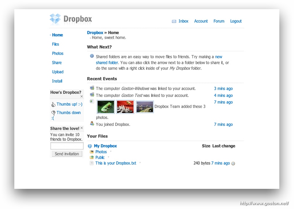Click the Photos folder icon

(x=92, y=152)
